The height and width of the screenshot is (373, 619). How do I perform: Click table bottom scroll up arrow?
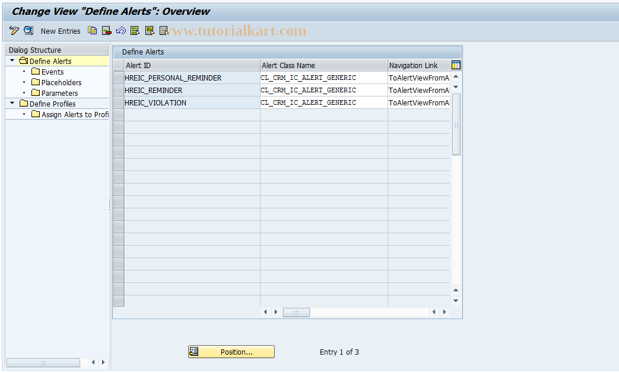tap(456, 290)
